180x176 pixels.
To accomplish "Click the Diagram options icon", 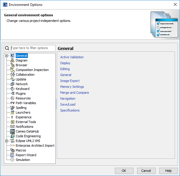I will [x=12, y=60].
